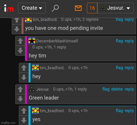Reply to Jesvur's "Green leader" comment
Image resolution: width=137 pixels, height=125 pixels.
[129, 89]
